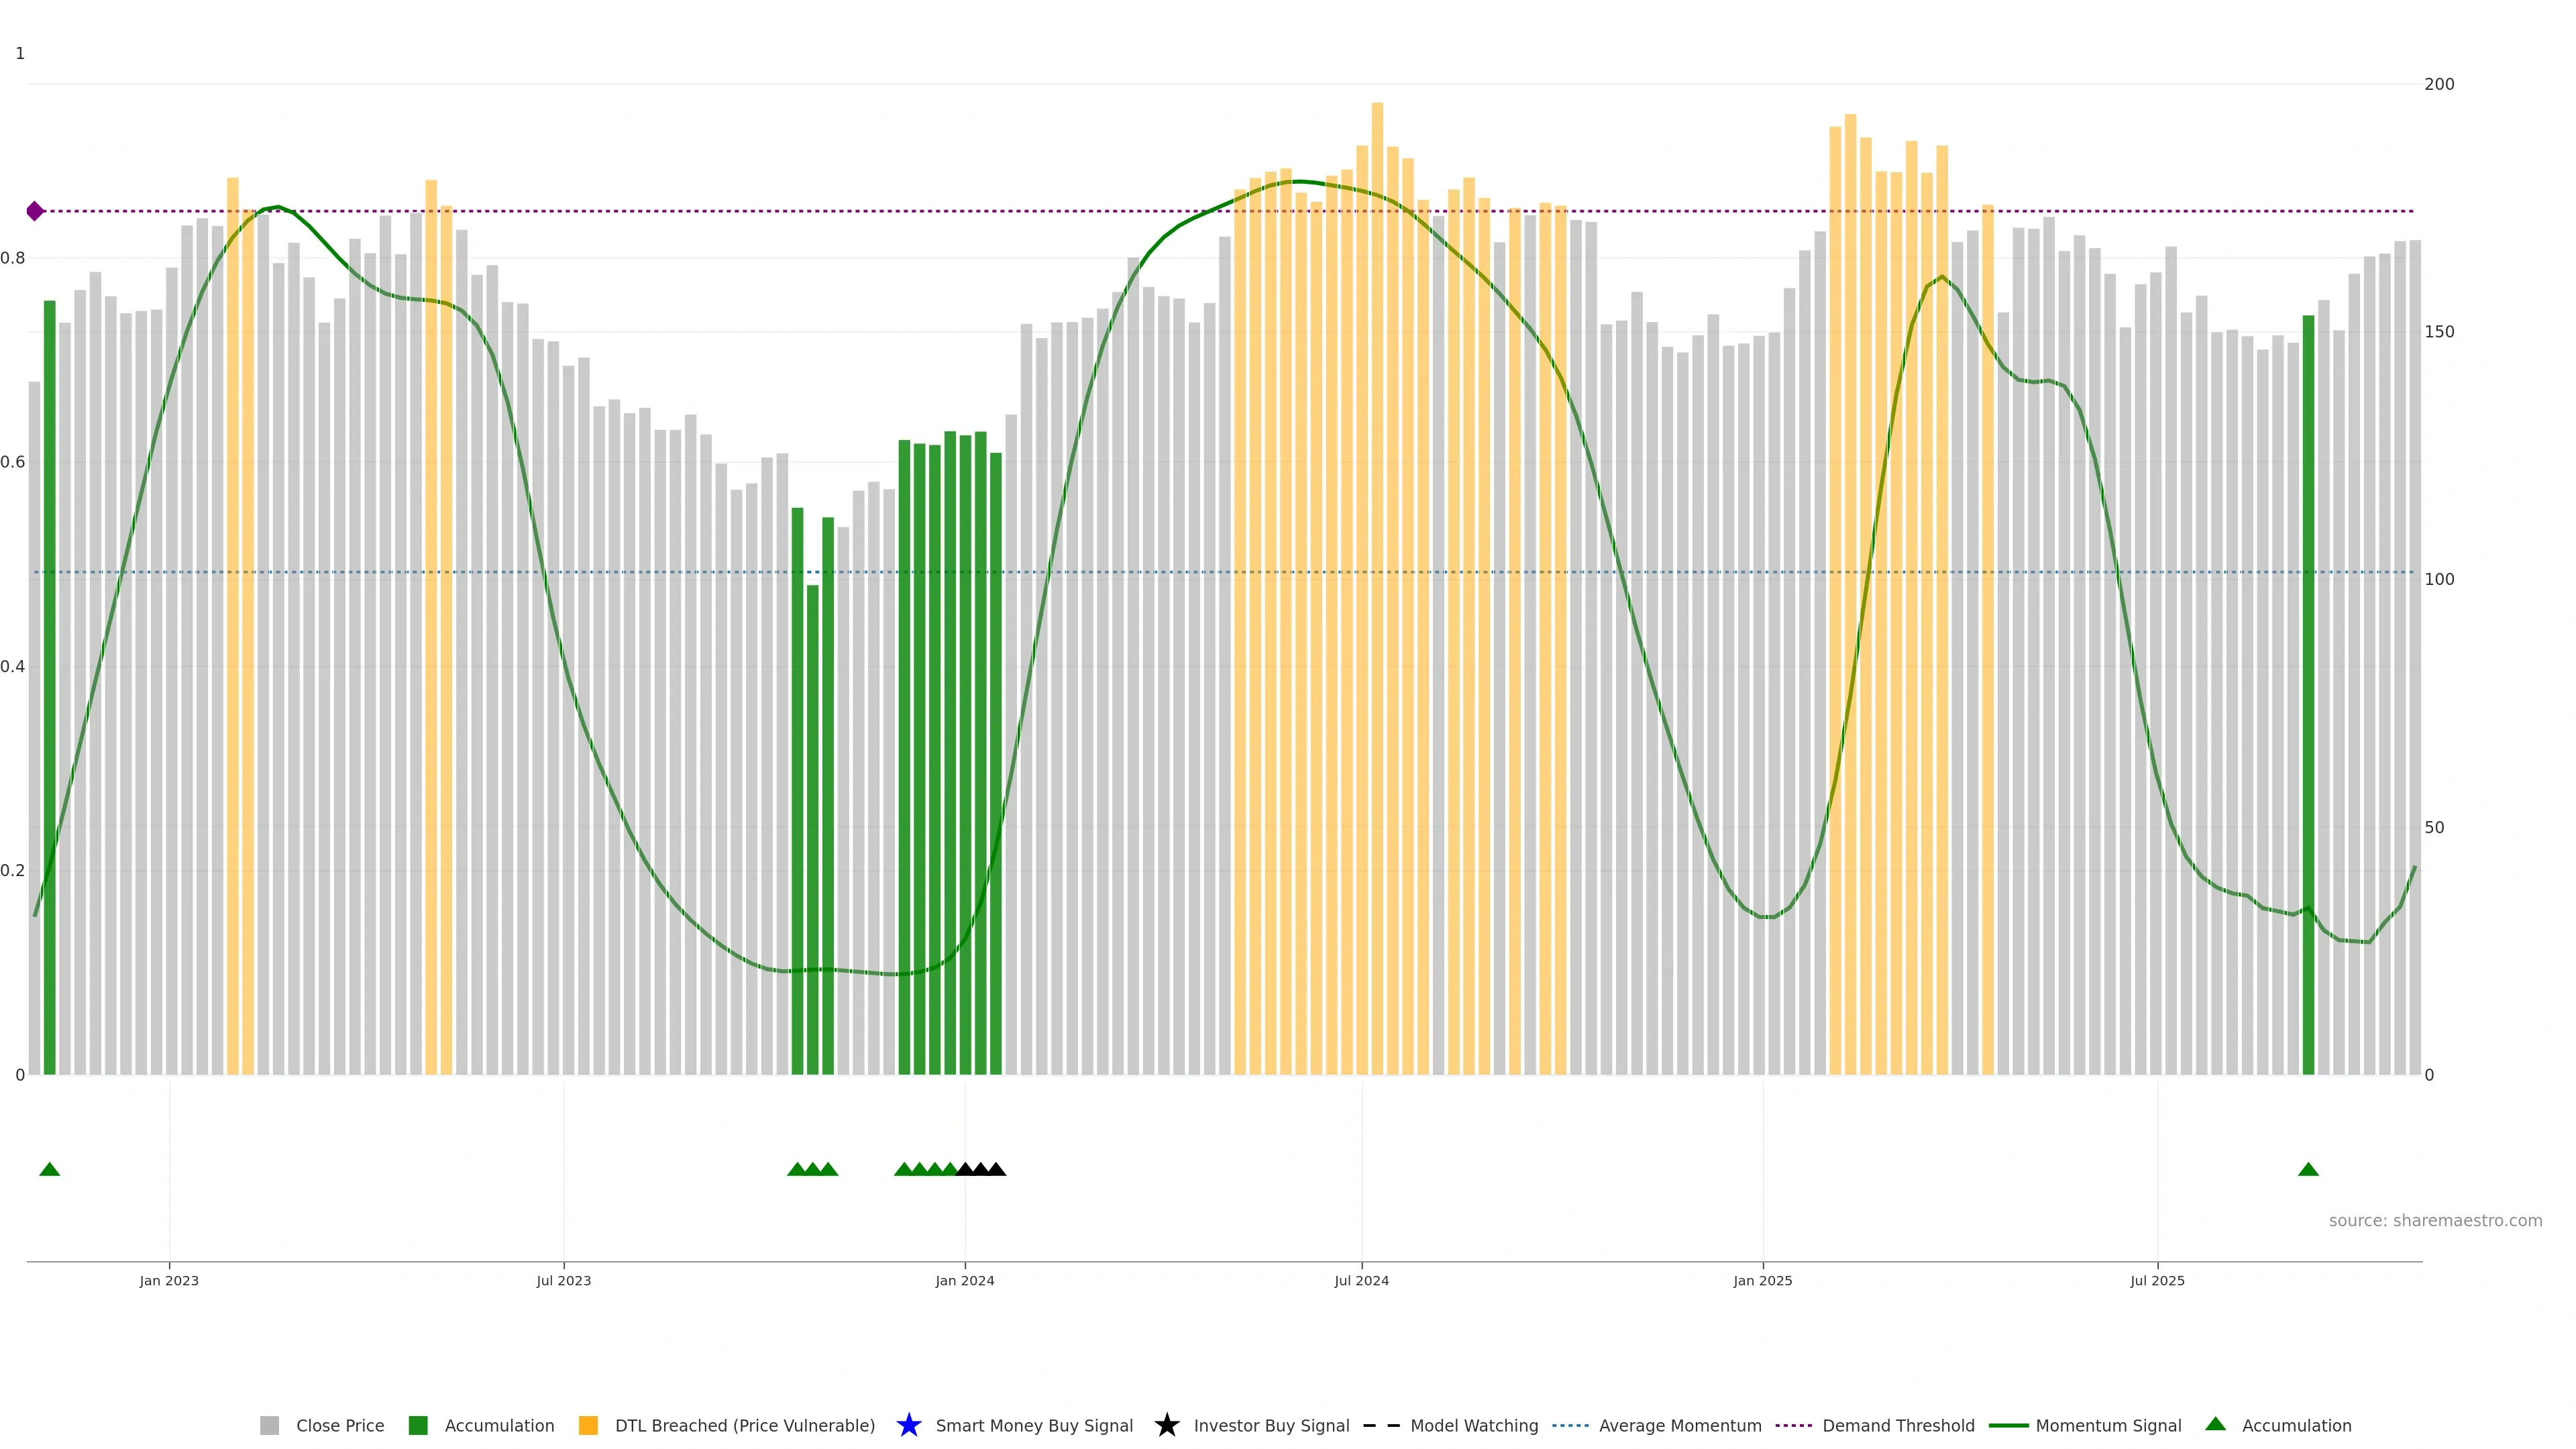Click the blue Smart Money Buy Signal star

[908, 1425]
